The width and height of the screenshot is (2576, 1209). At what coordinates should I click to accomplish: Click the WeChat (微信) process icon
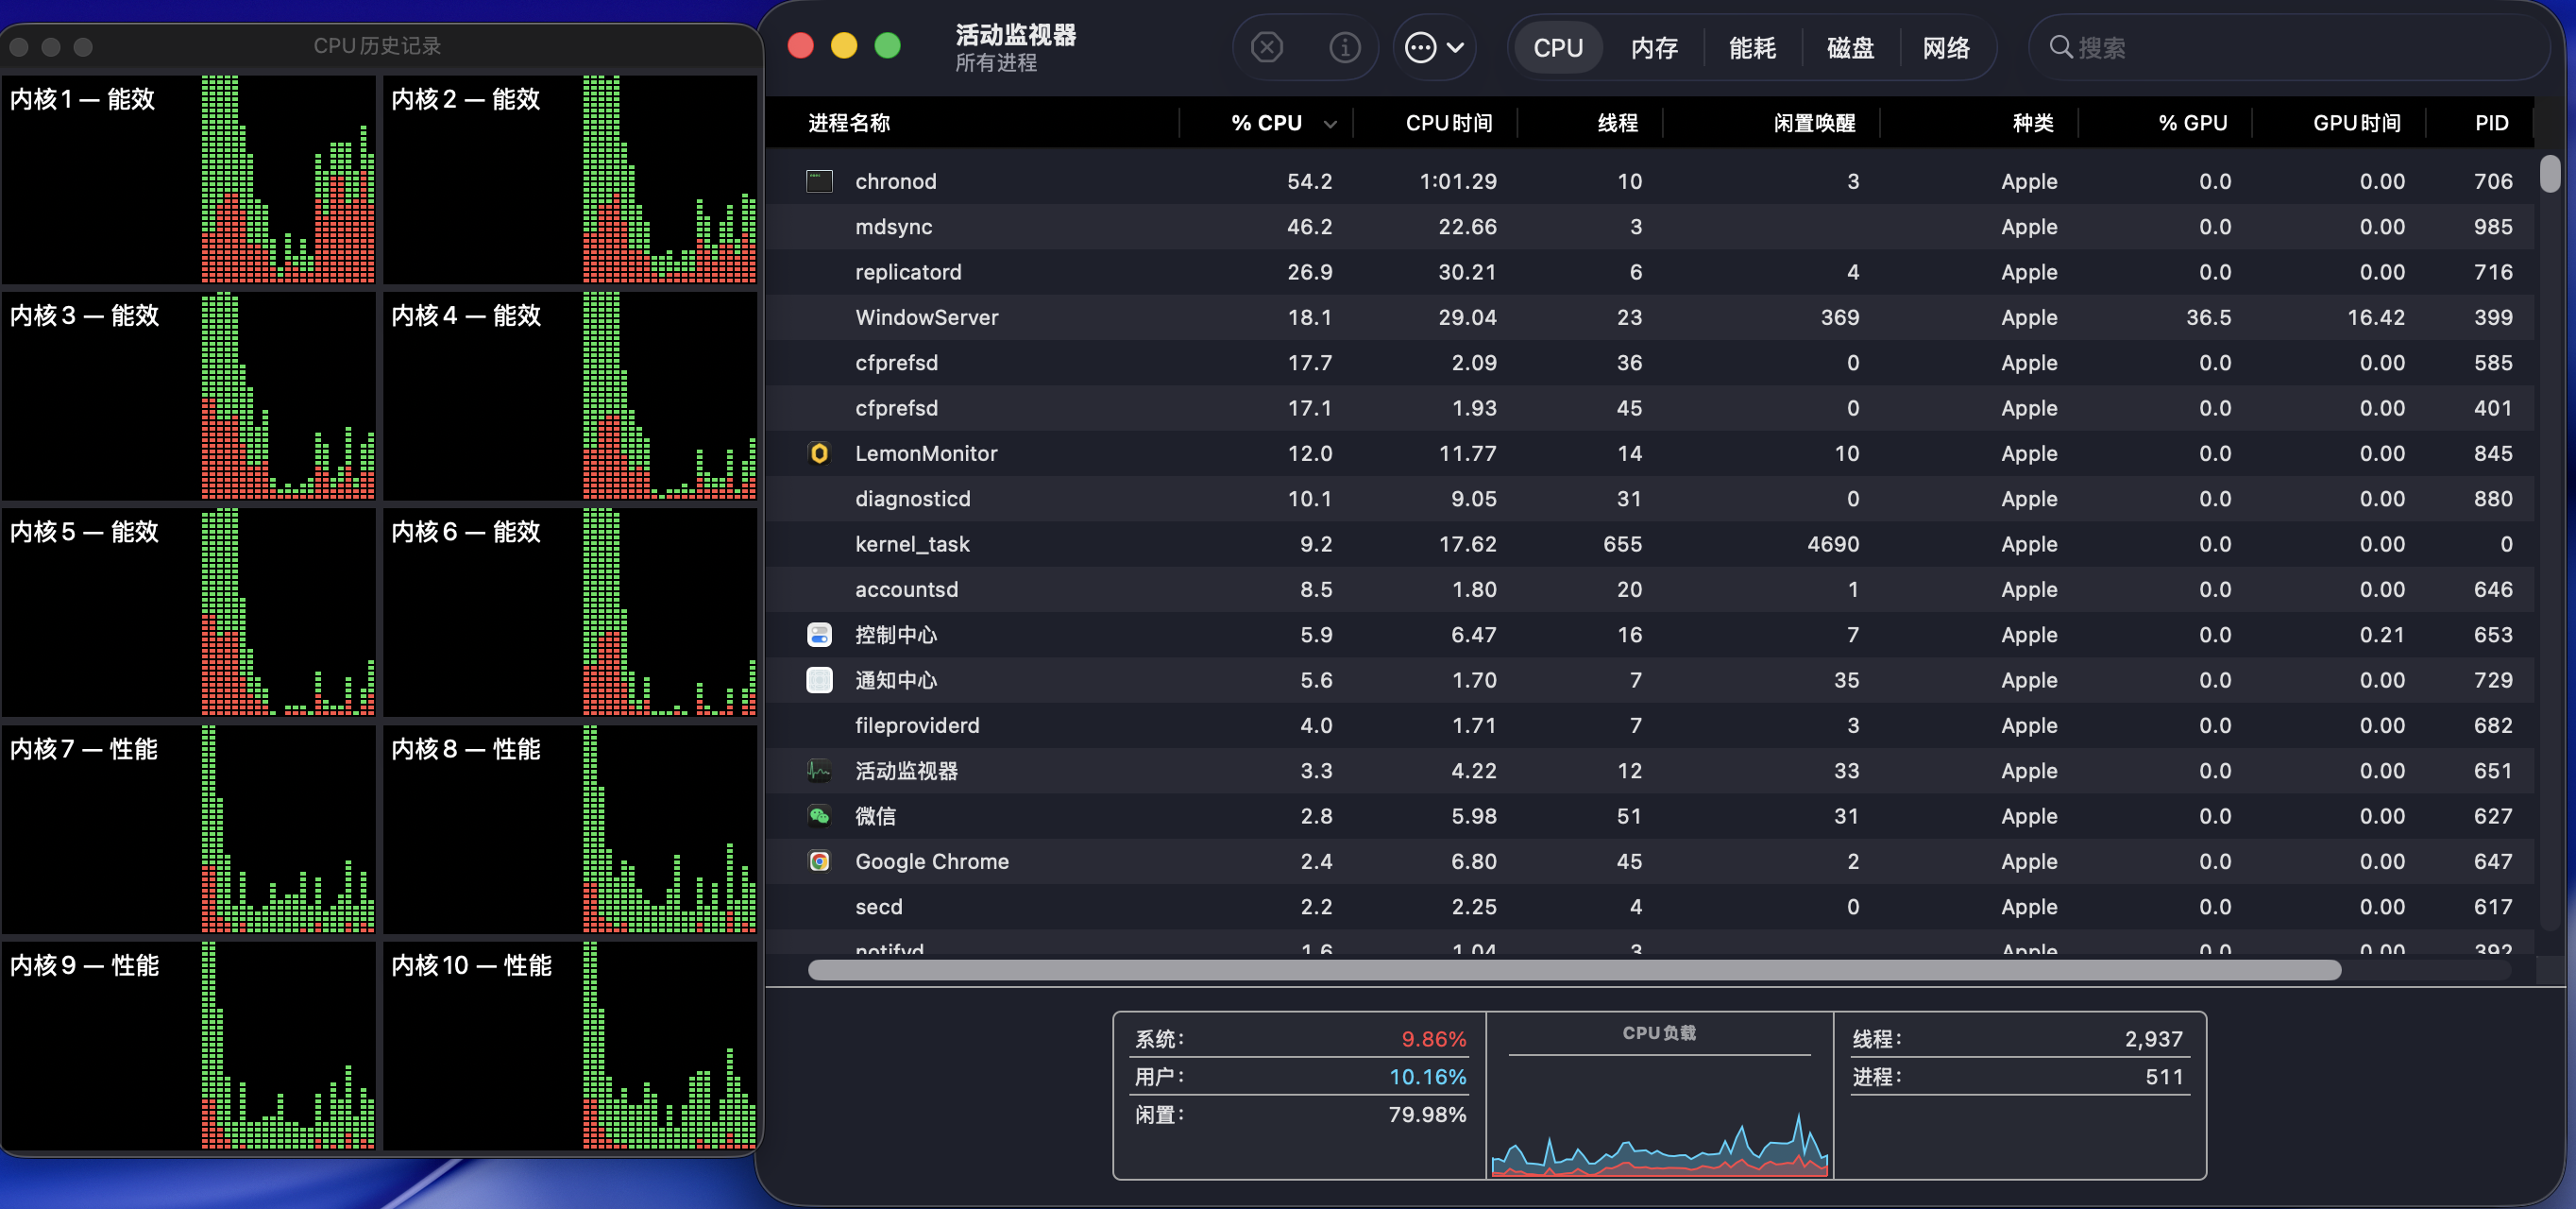pos(819,816)
